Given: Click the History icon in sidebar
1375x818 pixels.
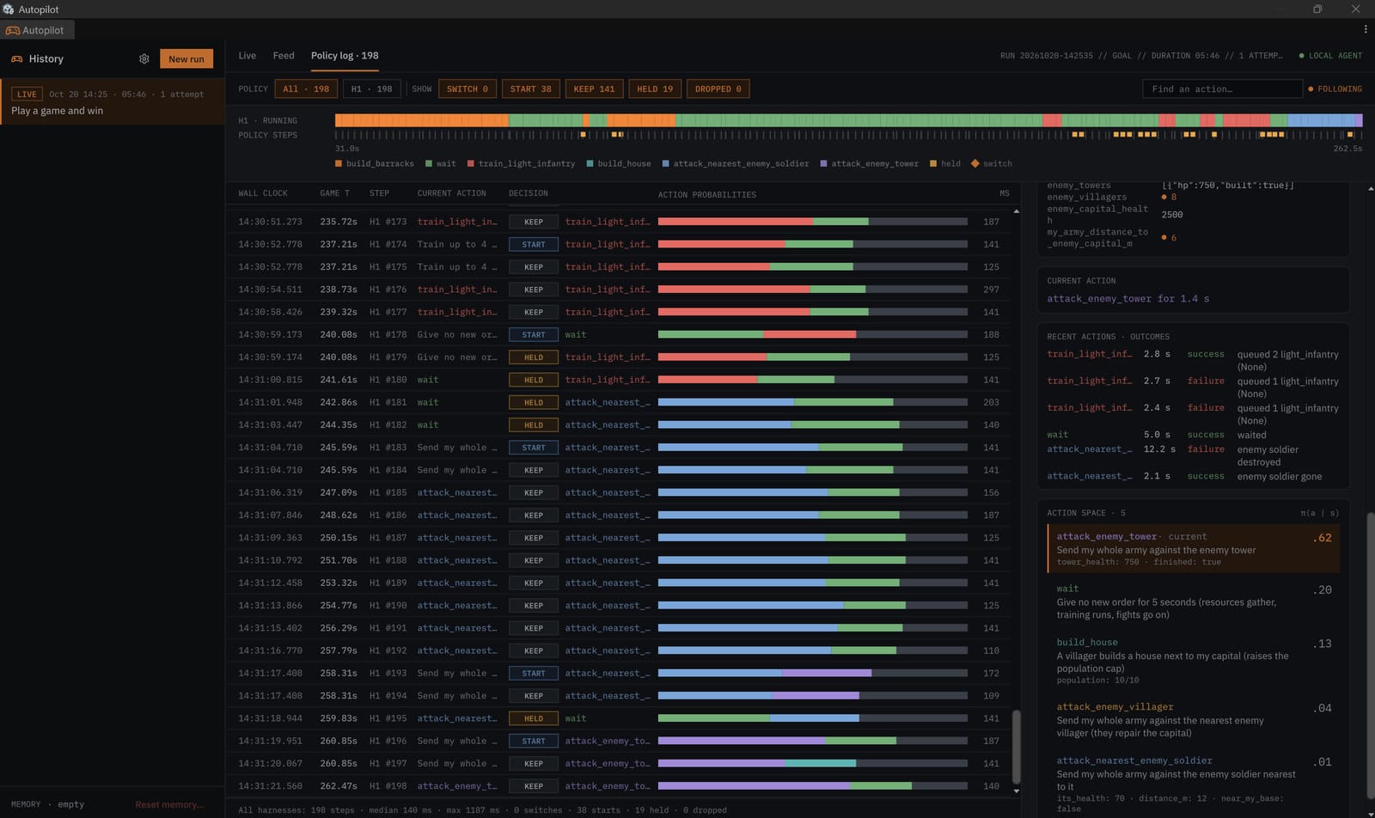Looking at the screenshot, I should 17,59.
